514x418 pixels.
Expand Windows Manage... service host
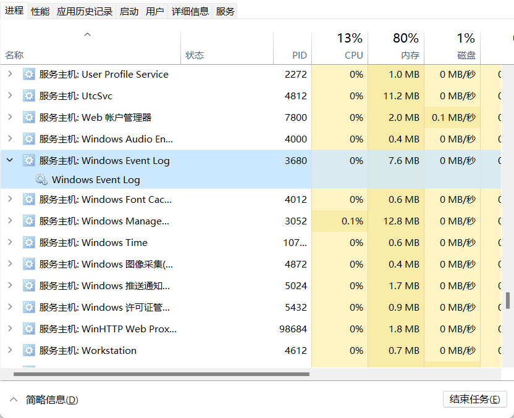point(10,221)
